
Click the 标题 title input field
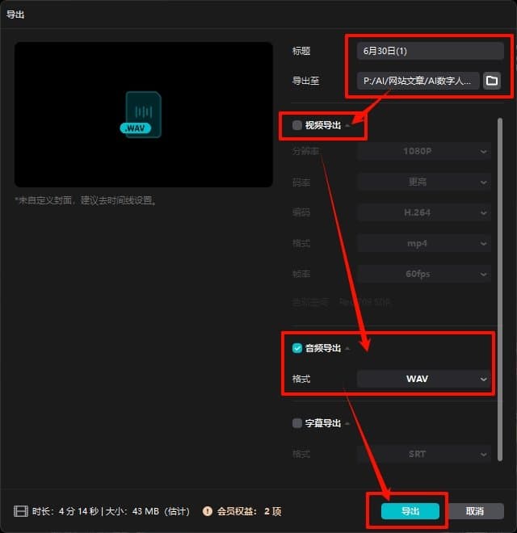(x=430, y=51)
